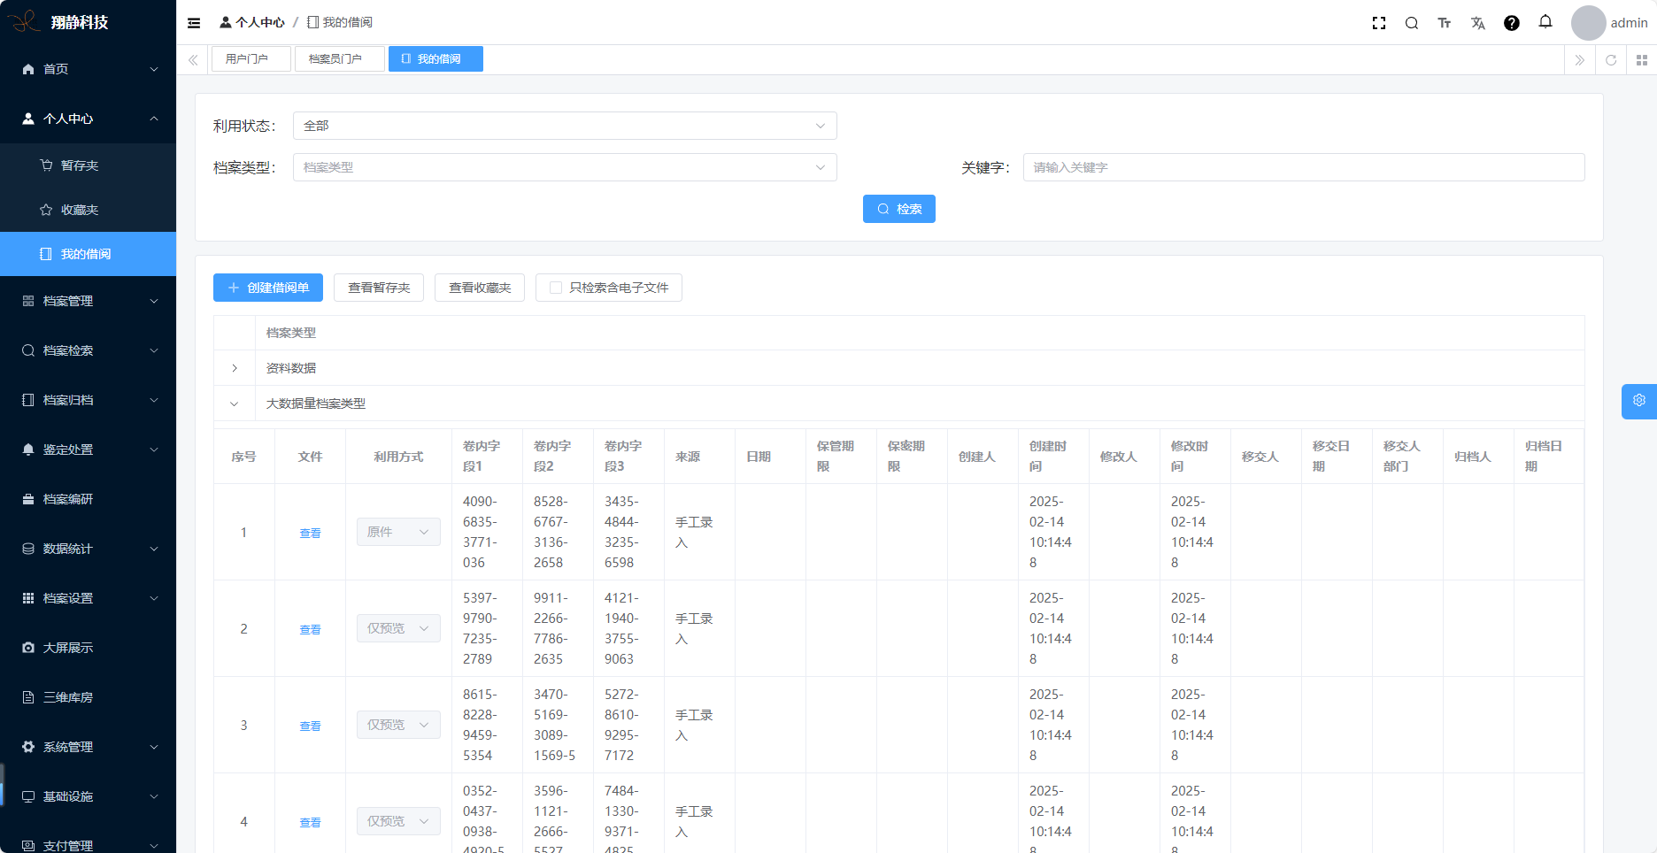The width and height of the screenshot is (1657, 853).
Task: Click the 检索 search button
Action: [x=898, y=209]
